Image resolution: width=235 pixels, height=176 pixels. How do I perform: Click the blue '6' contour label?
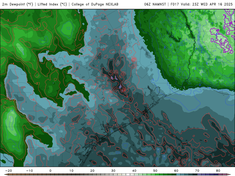pos(216,59)
